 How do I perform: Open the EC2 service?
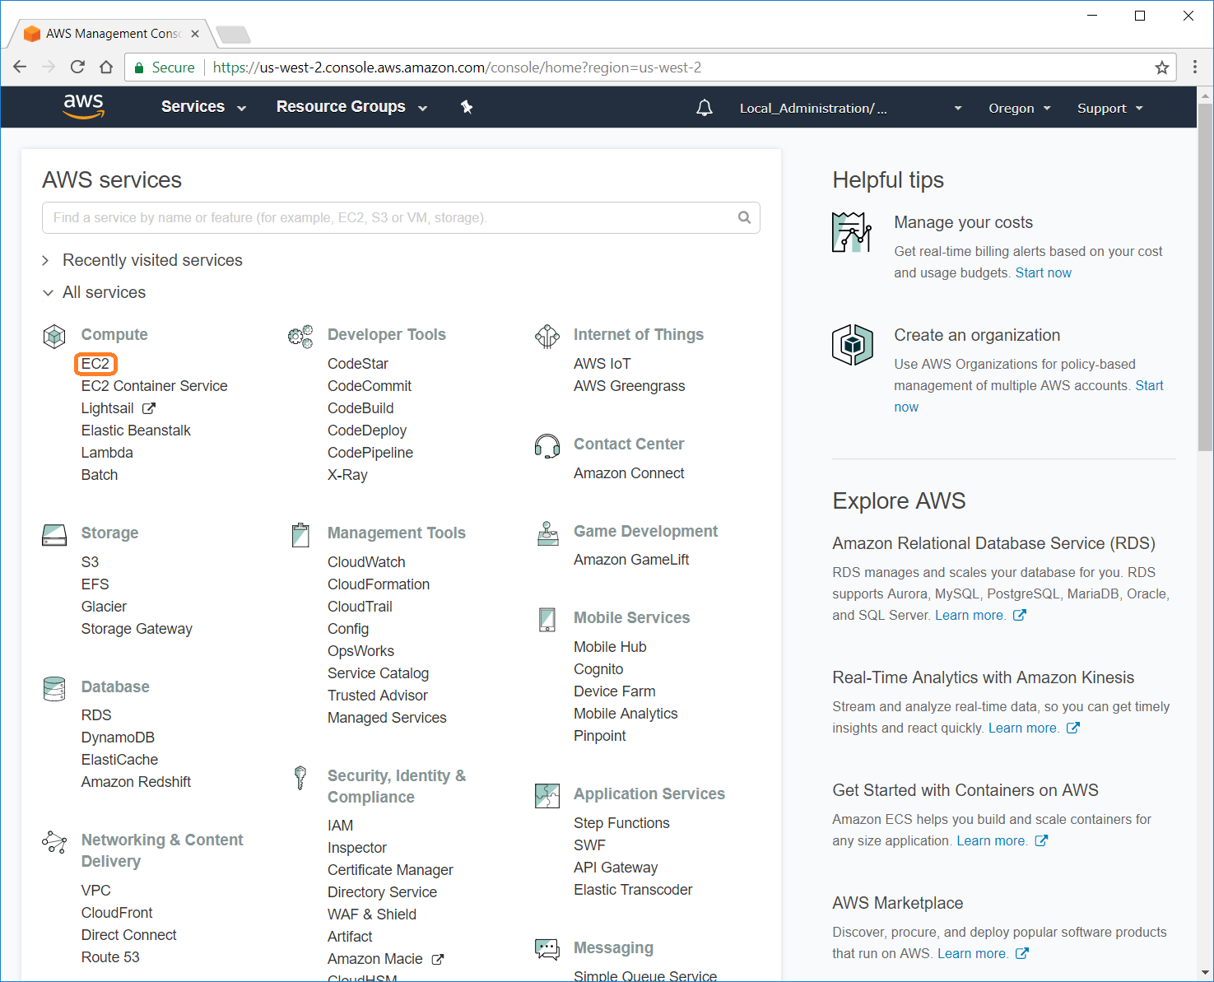pyautogui.click(x=95, y=364)
